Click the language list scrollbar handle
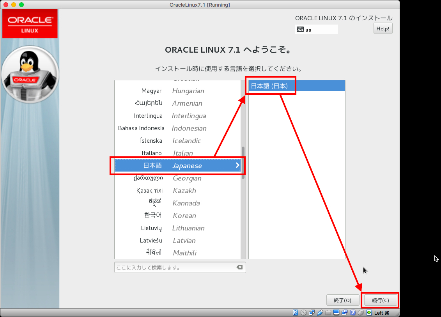 (243, 163)
